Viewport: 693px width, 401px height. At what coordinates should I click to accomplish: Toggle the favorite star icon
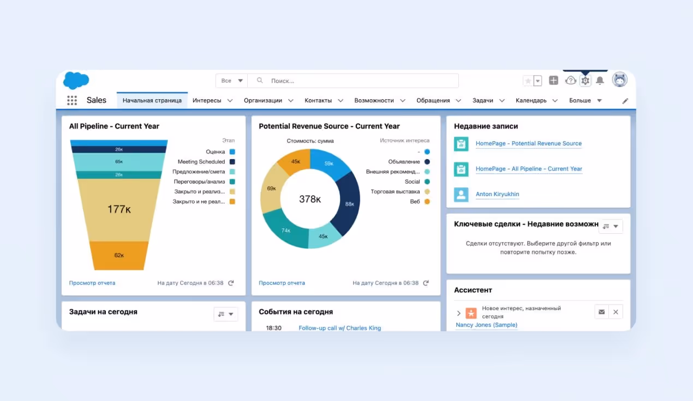[x=528, y=80]
